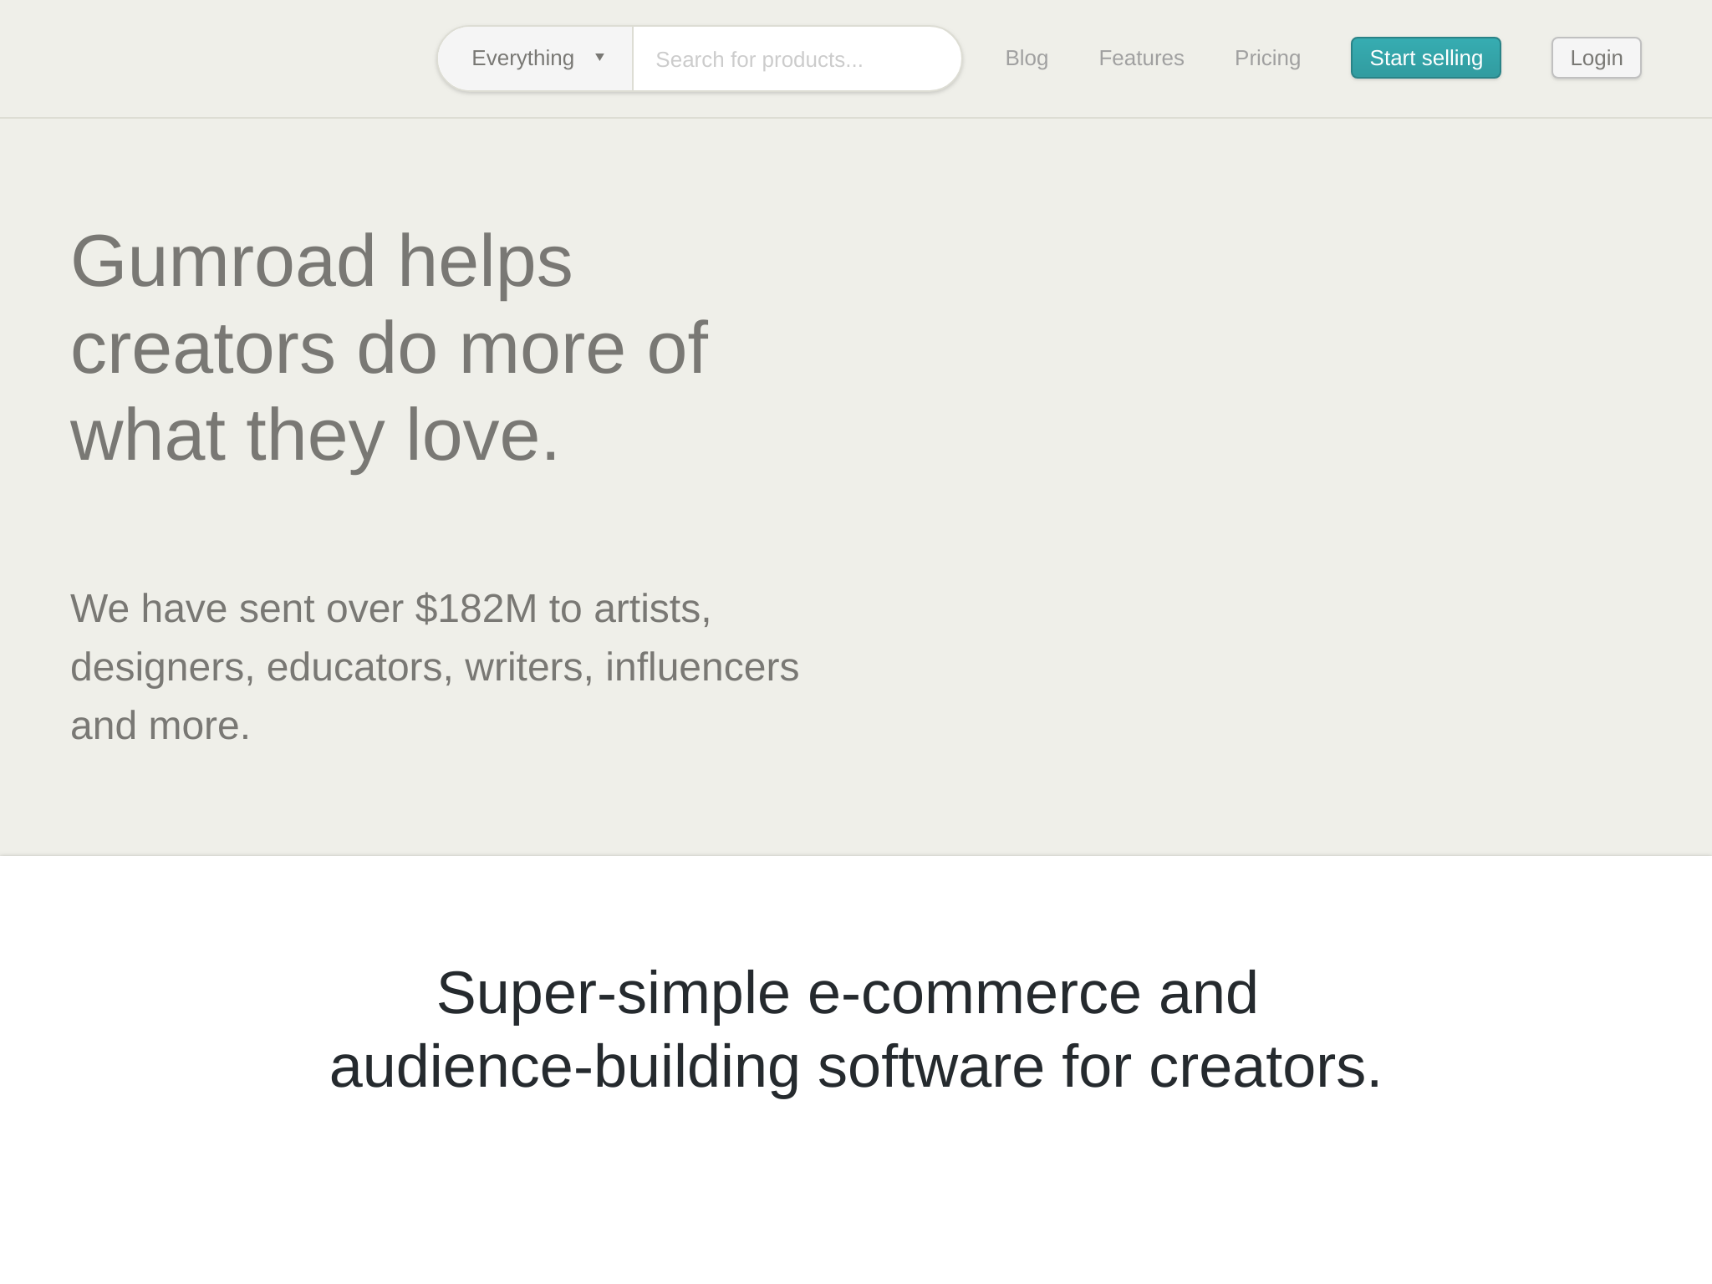Click the 'what they love.' headline line

pos(314,436)
